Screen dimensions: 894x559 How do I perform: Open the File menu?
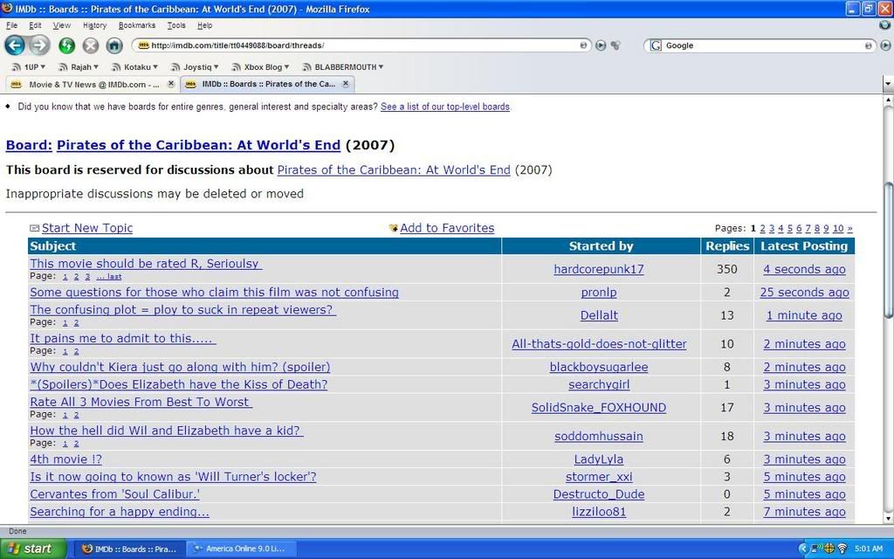tap(11, 25)
